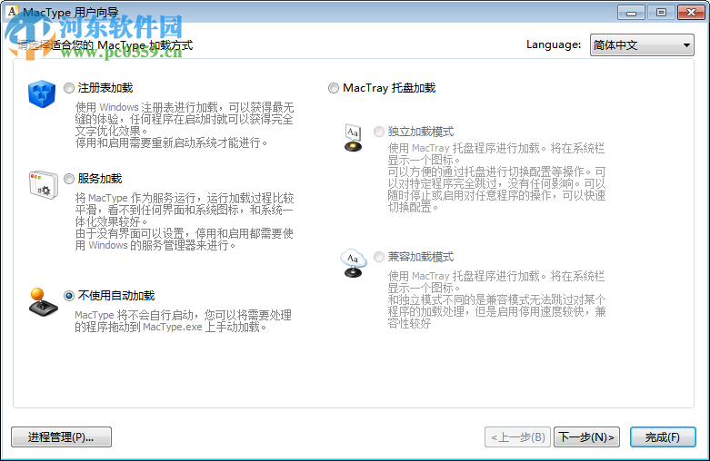Click the Language: label
Viewport: 710px width, 461px height.
(x=554, y=44)
